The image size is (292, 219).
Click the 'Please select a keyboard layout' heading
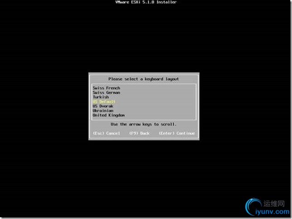click(144, 79)
